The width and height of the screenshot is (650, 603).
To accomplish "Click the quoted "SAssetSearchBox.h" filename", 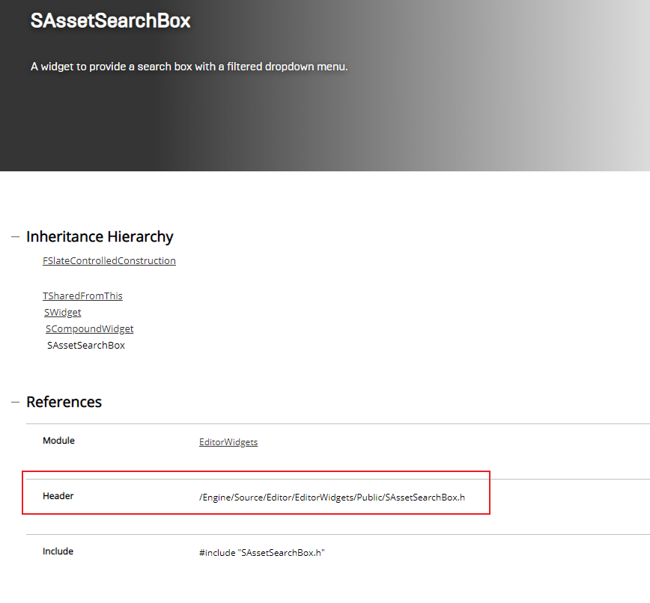I will point(282,553).
